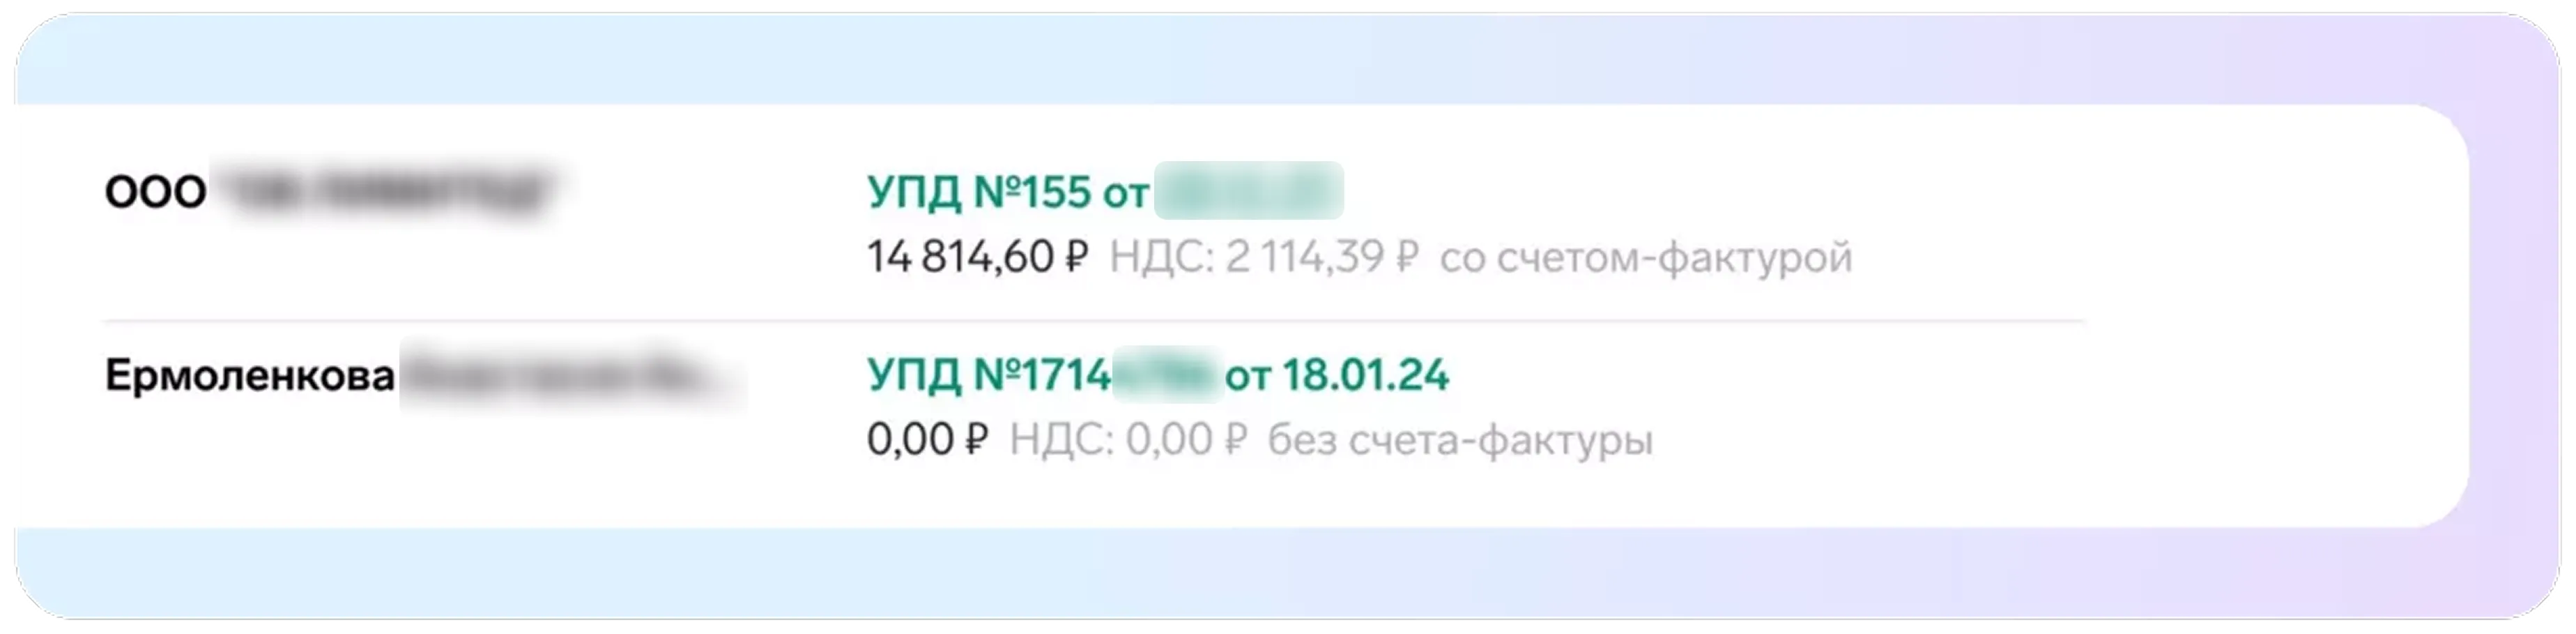
Task: Open the УПД №155 document link
Action: (x=1105, y=191)
